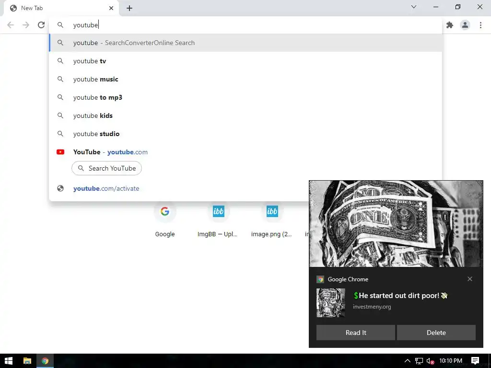Viewport: 491px width, 368px height.
Task: Select the New Tab tab
Action: 61,8
